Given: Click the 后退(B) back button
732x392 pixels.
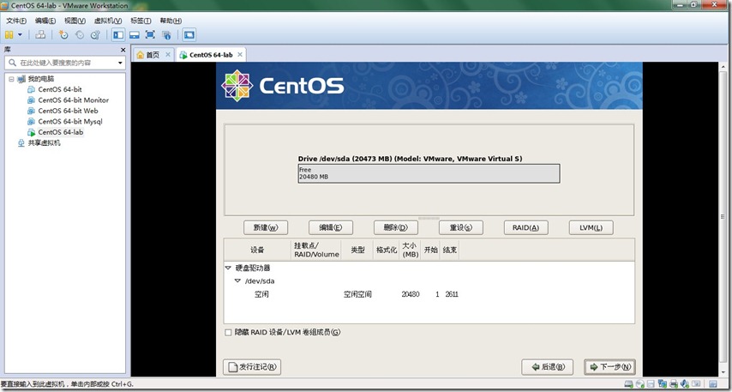Looking at the screenshot, I should tap(547, 367).
